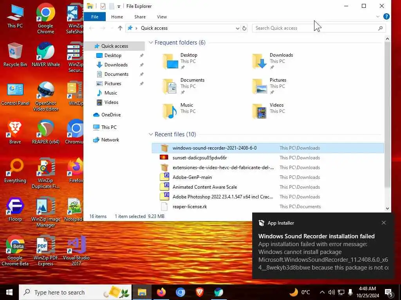
Task: Switch to the View ribbon tab
Action: [x=162, y=16]
